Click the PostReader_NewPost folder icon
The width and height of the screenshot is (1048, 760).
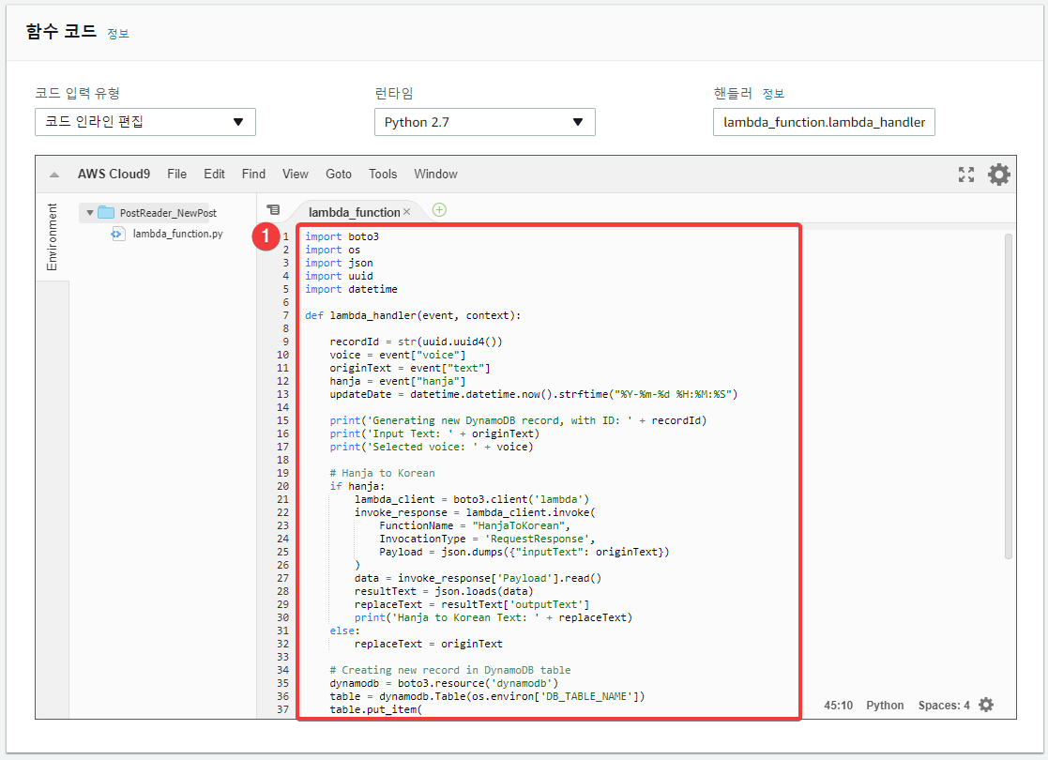pos(106,213)
